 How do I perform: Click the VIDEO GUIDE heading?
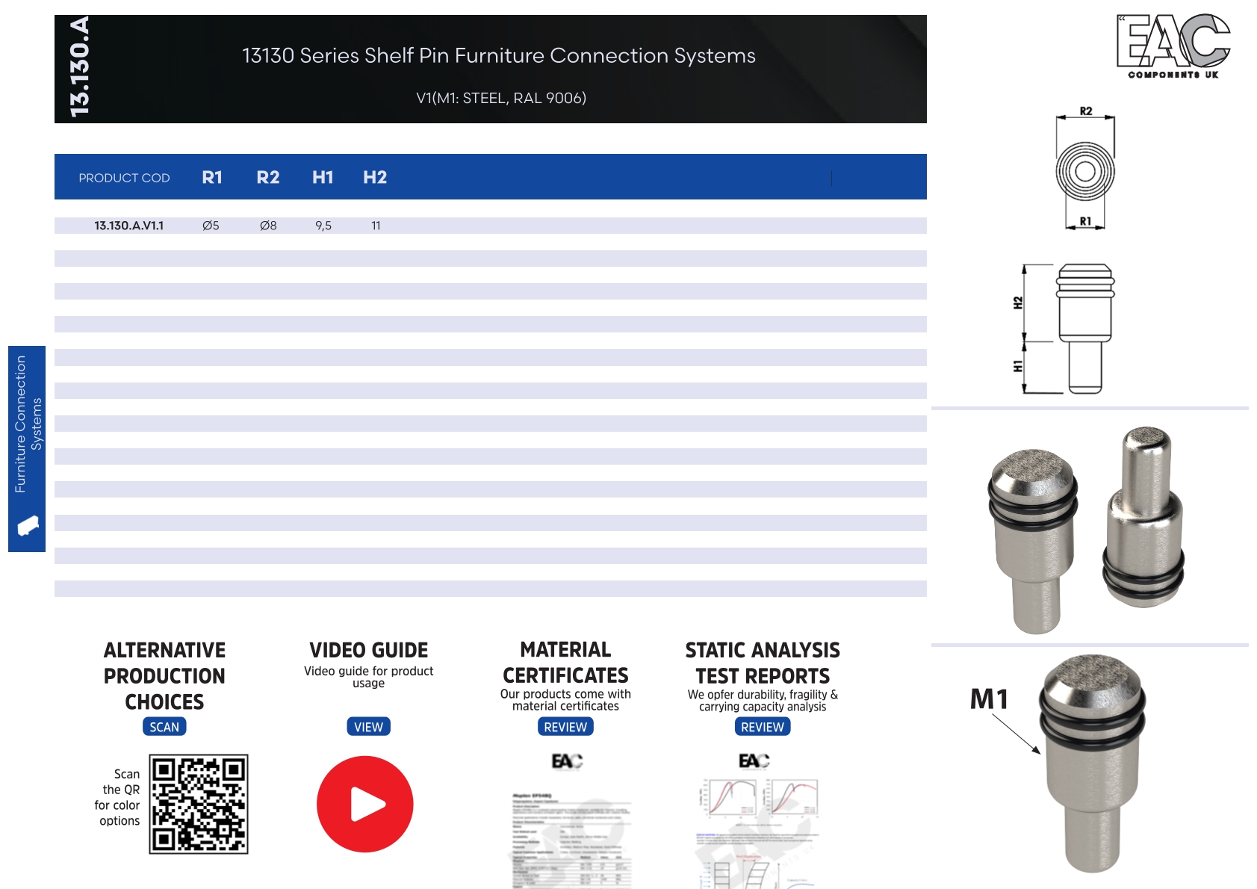(369, 650)
